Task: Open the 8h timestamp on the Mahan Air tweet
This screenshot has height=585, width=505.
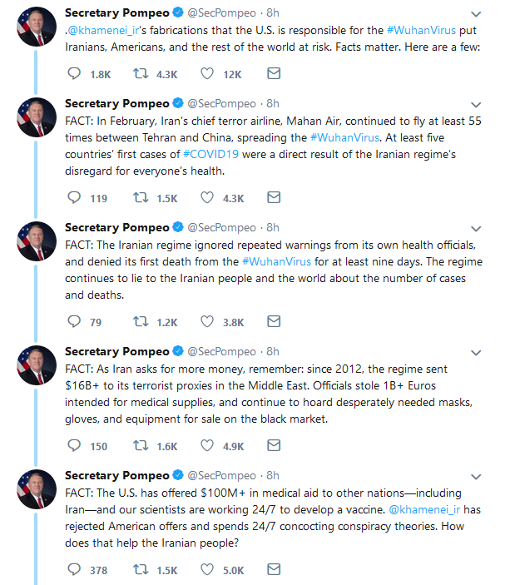Action: click(x=272, y=104)
